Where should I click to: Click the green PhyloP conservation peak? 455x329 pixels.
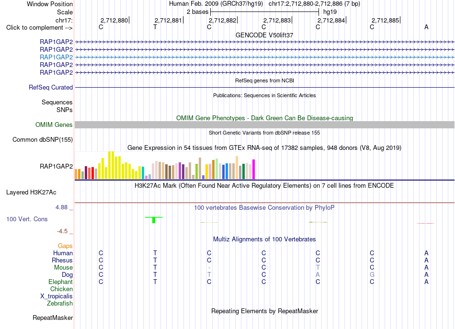pyautogui.click(x=154, y=220)
